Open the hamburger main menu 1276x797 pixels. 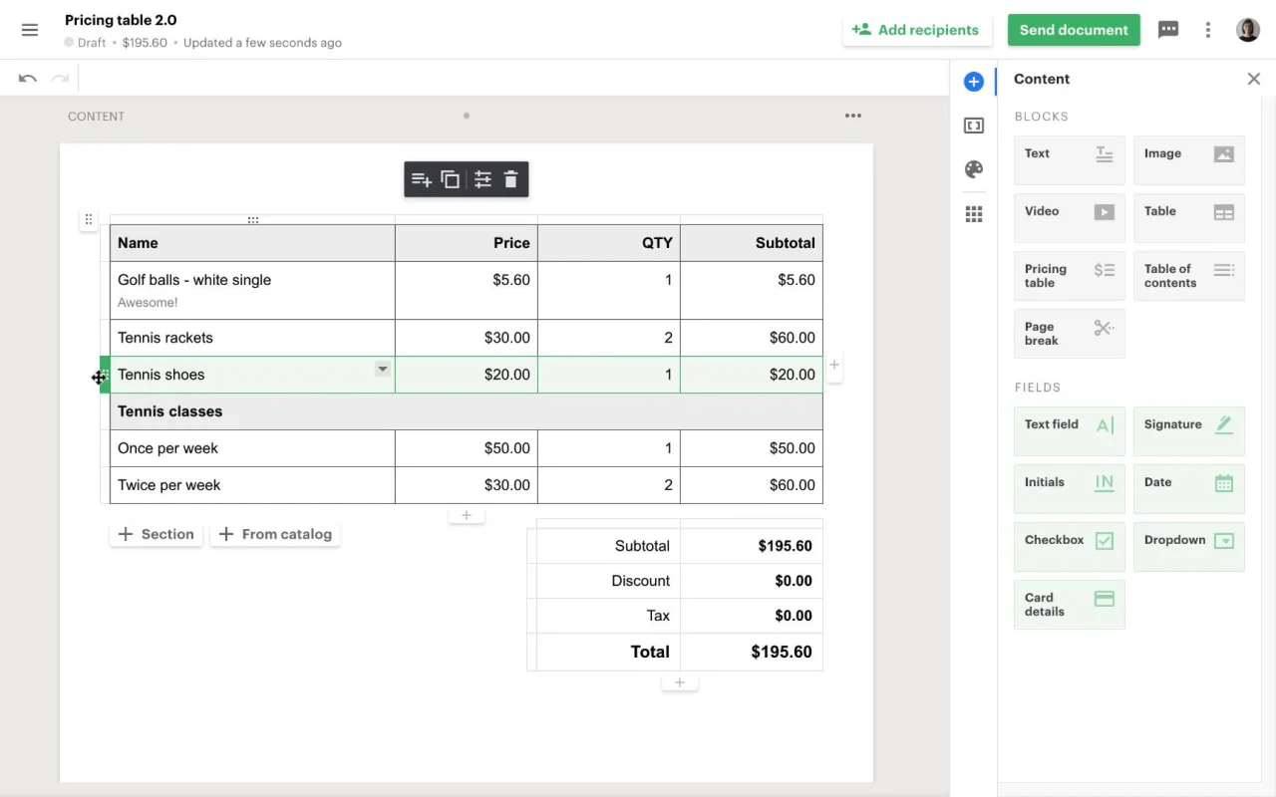coord(30,30)
